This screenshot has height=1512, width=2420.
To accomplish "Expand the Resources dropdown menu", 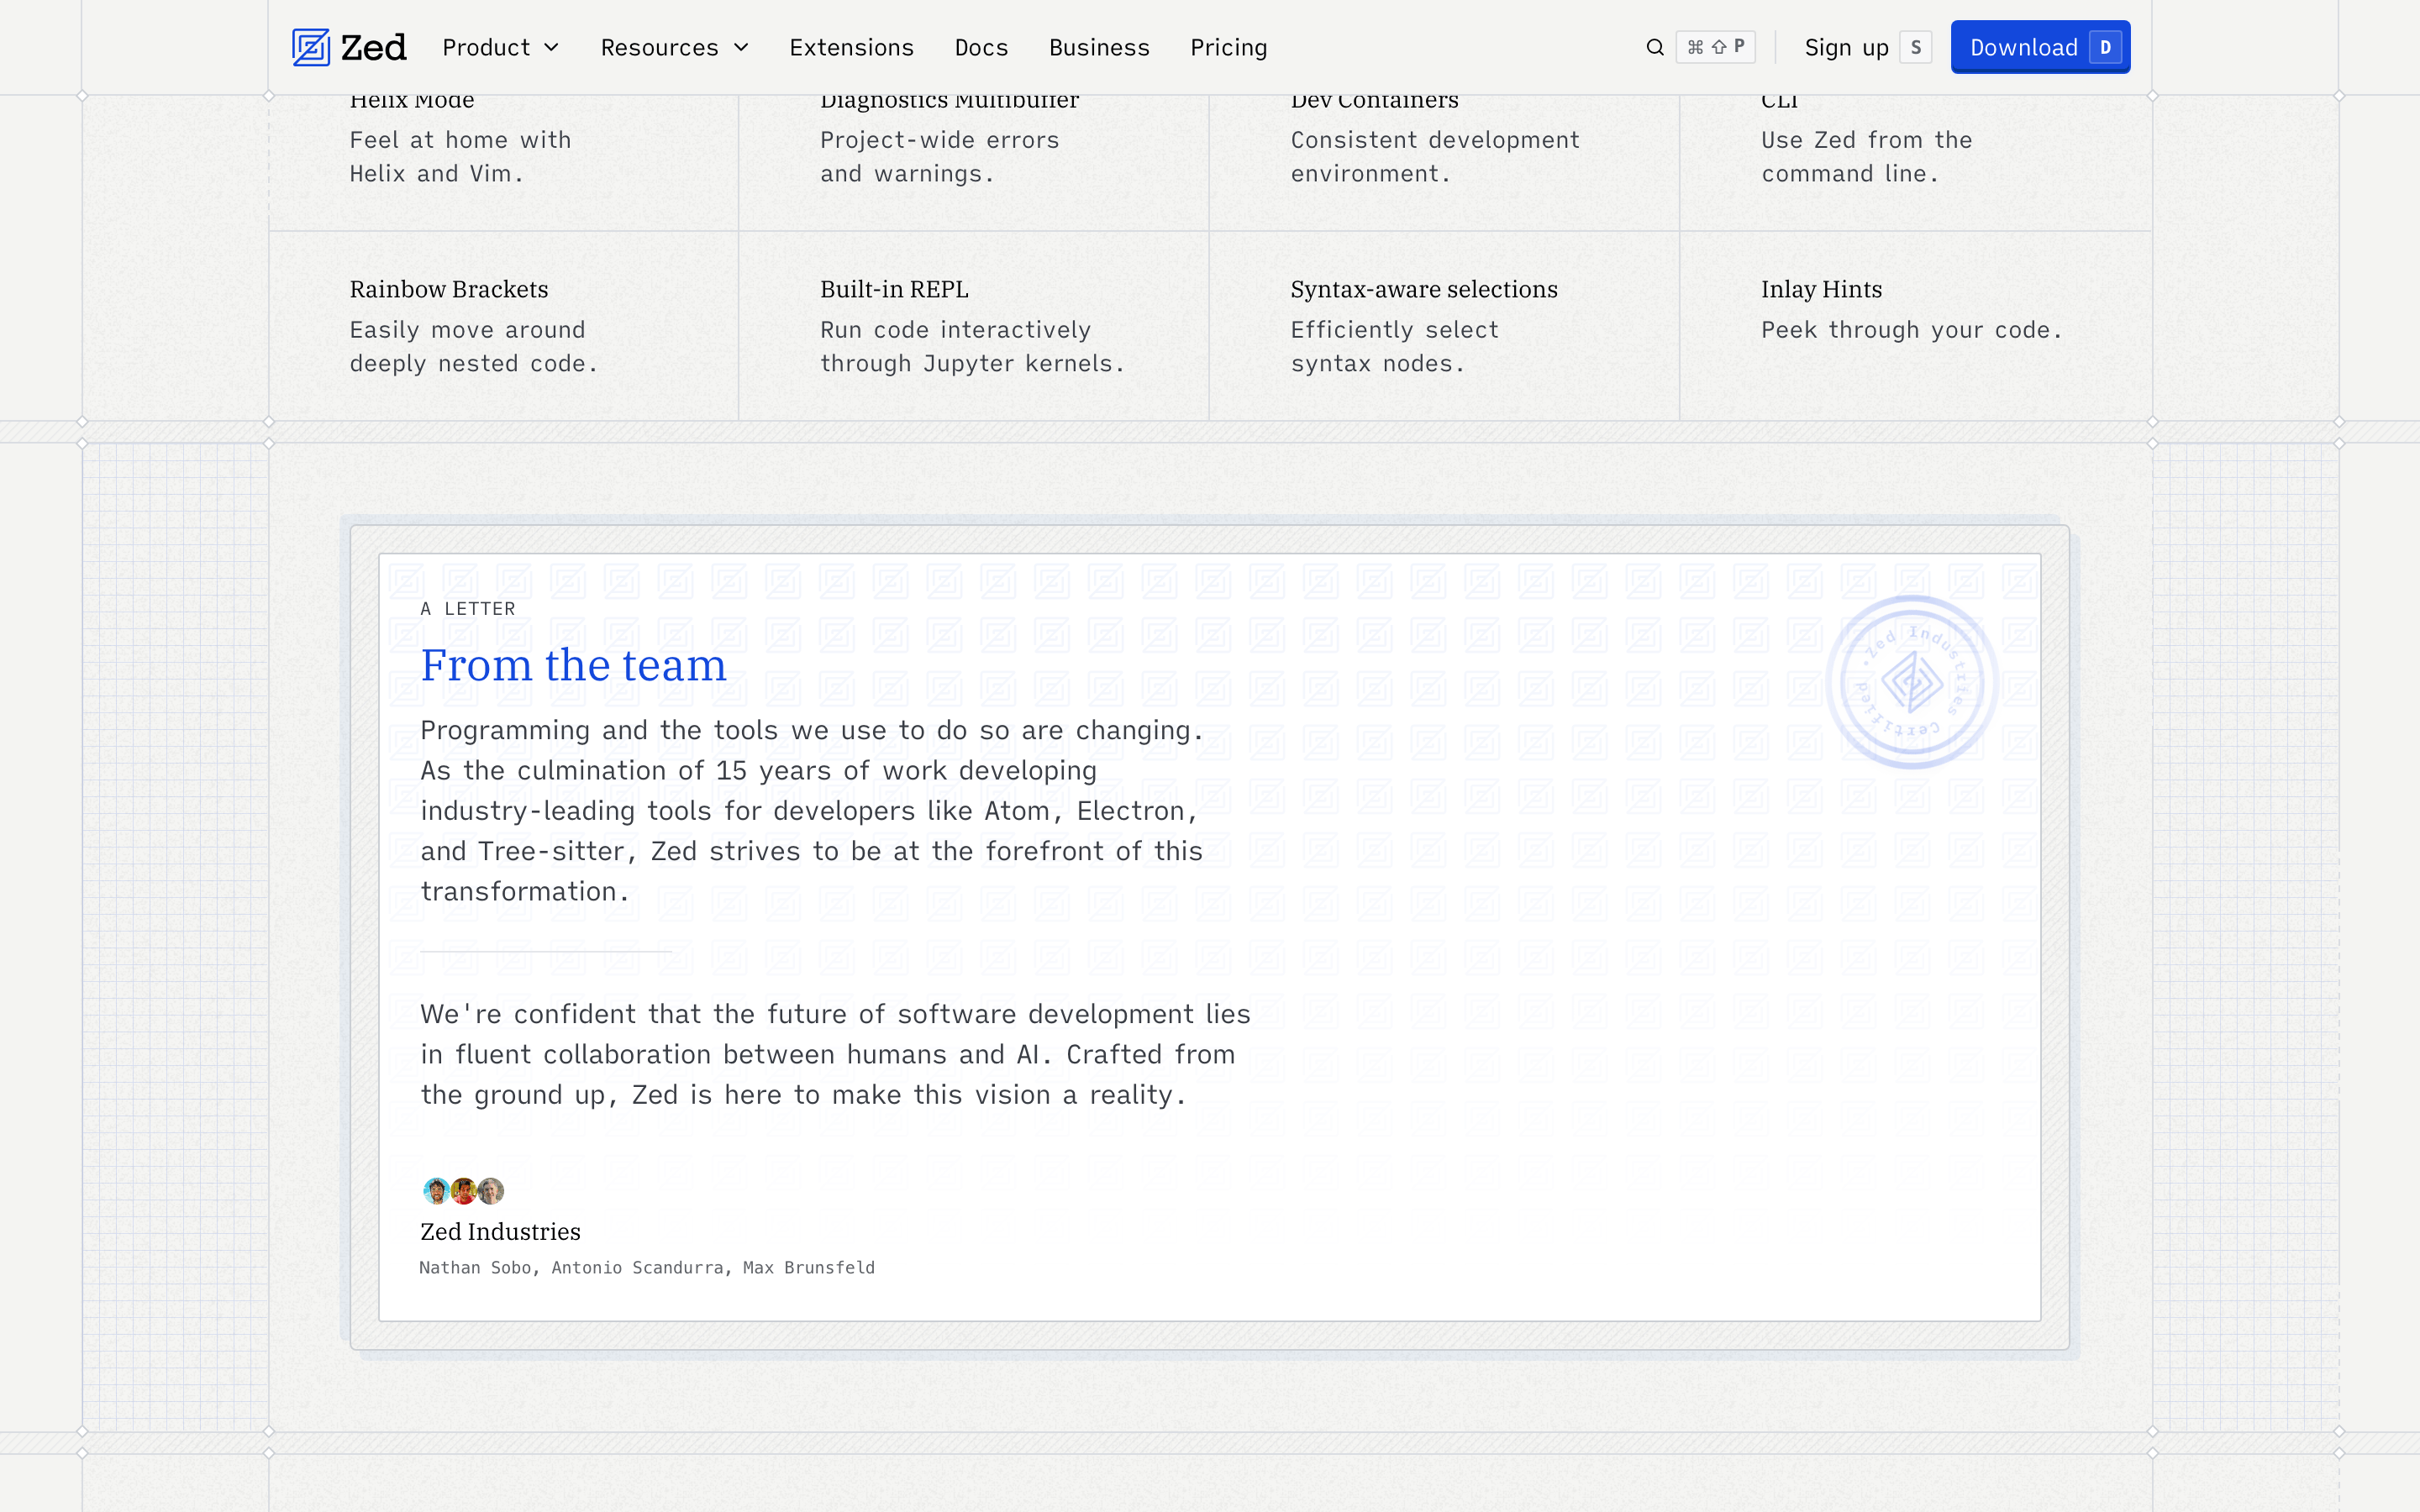I will pos(674,47).
